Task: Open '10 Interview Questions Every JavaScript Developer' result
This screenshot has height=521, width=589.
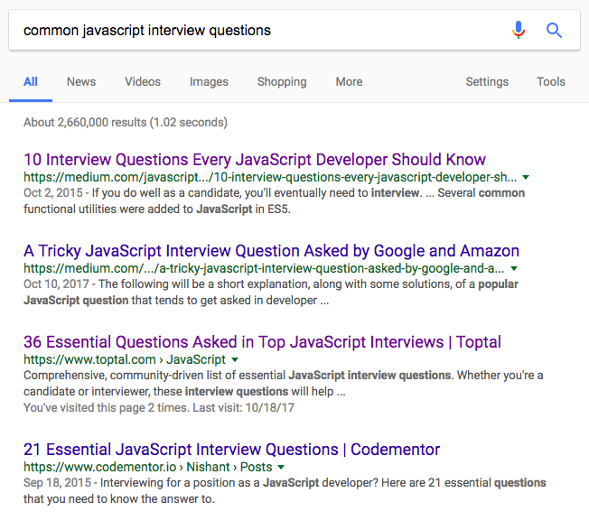Action: [x=255, y=160]
